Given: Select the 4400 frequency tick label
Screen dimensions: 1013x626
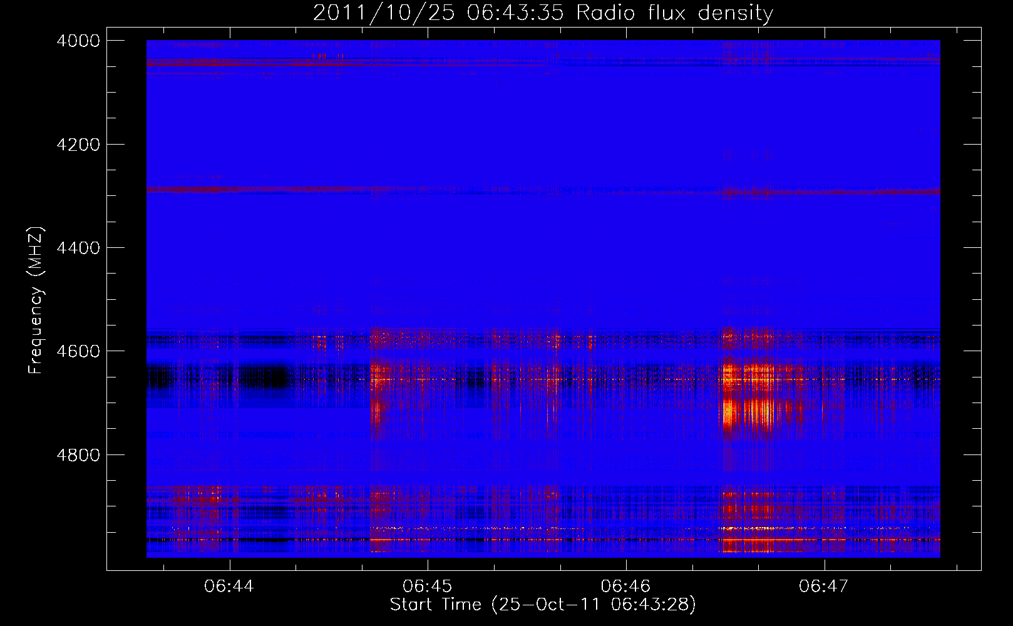Looking at the screenshot, I should click(x=78, y=248).
